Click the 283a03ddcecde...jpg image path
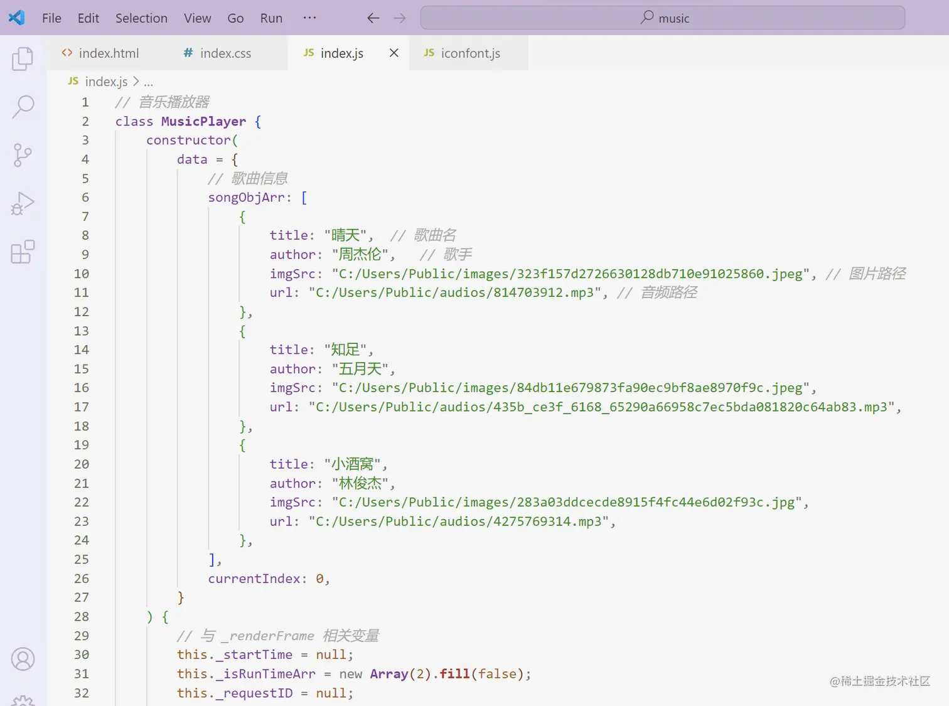The image size is (949, 706). click(567, 502)
